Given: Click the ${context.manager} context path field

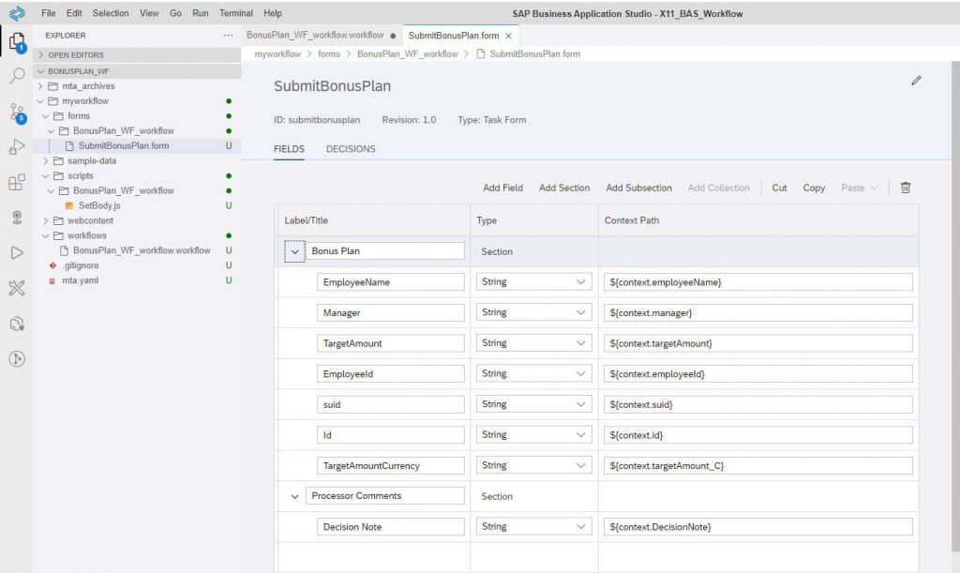Looking at the screenshot, I should (757, 313).
